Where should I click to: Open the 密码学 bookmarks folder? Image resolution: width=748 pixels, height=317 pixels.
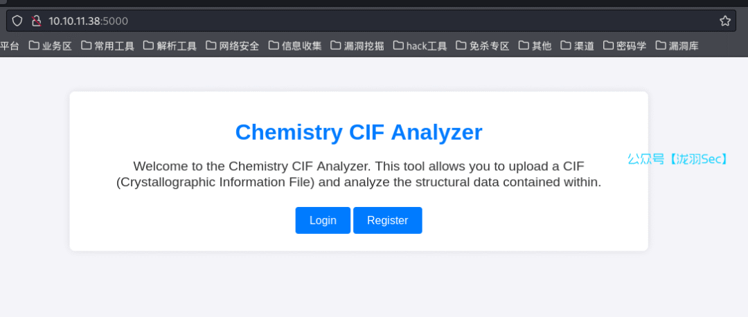coord(625,46)
